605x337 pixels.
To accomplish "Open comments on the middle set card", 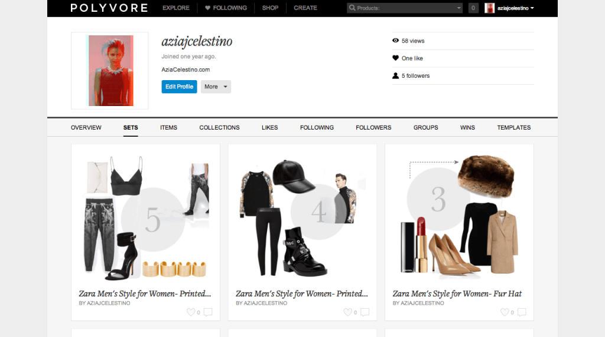I will (365, 312).
